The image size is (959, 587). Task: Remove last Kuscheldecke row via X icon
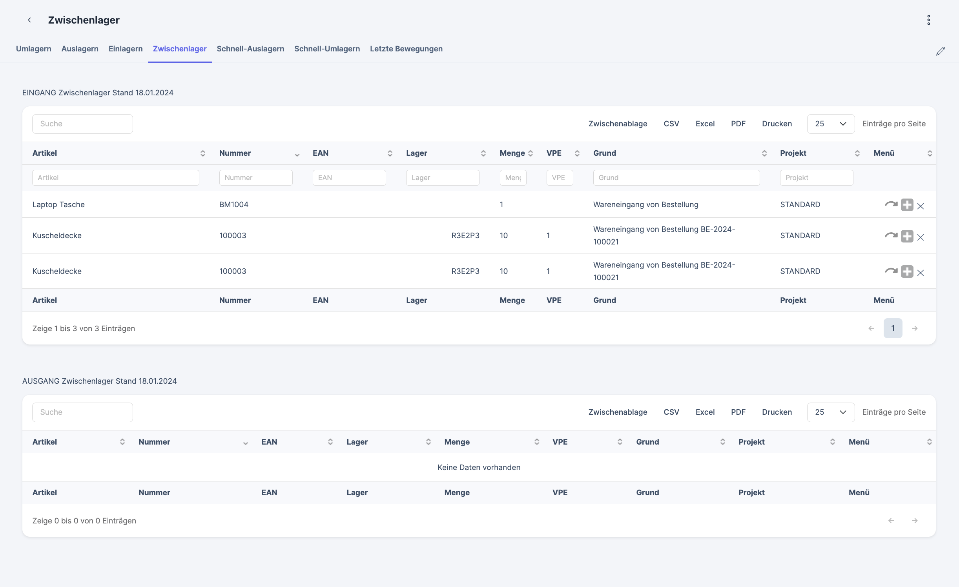[921, 273]
